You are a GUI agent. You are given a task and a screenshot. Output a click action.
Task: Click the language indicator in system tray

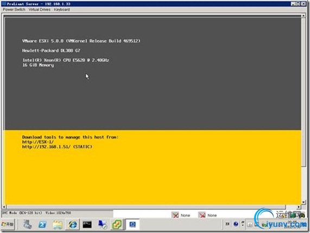(x=227, y=224)
